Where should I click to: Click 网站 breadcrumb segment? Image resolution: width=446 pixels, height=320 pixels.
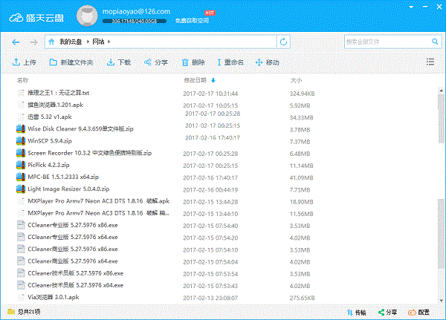(x=98, y=42)
